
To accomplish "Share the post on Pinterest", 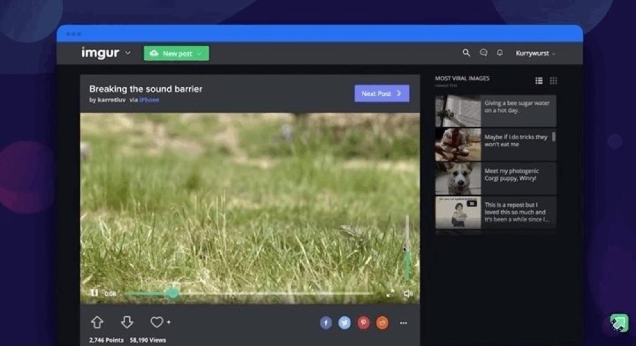I will point(363,323).
